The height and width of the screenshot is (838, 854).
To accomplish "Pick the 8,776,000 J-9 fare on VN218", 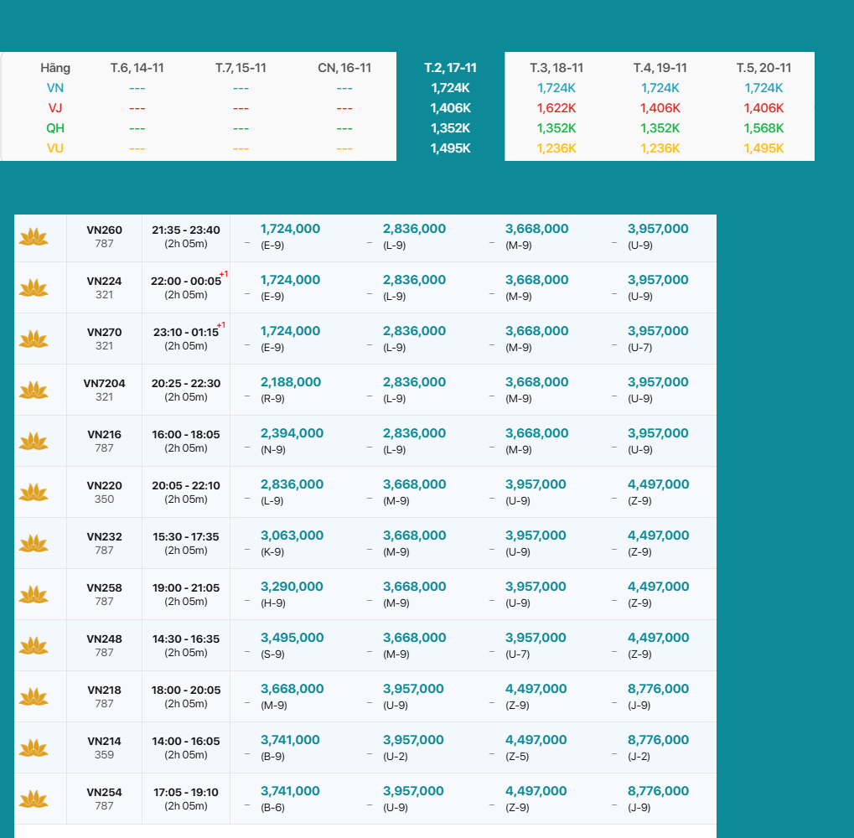I will coord(658,689).
